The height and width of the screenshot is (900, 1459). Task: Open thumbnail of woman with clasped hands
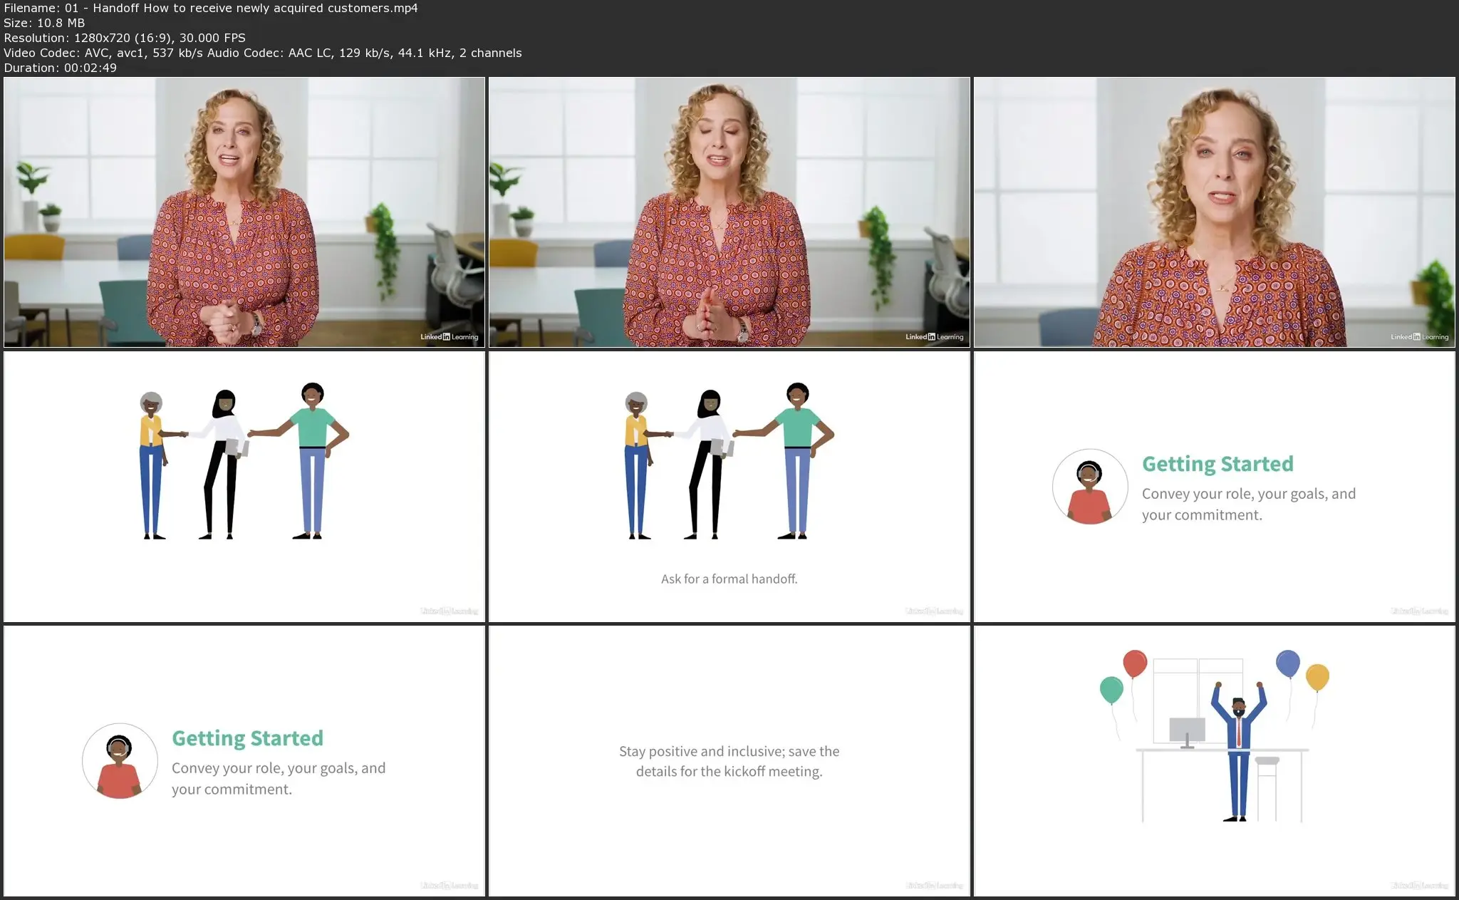244,212
